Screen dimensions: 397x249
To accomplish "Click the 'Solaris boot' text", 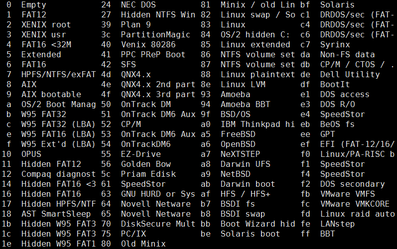I will pyautogui.click(x=250, y=234).
